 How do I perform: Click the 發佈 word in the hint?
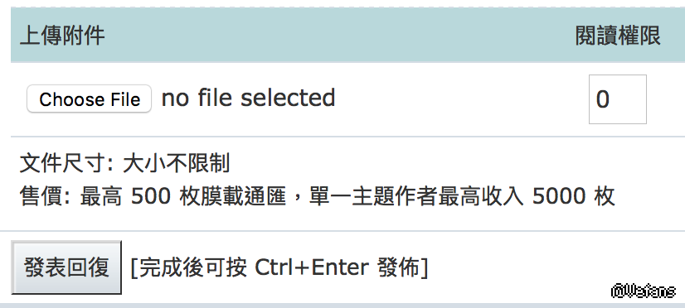click(x=398, y=267)
